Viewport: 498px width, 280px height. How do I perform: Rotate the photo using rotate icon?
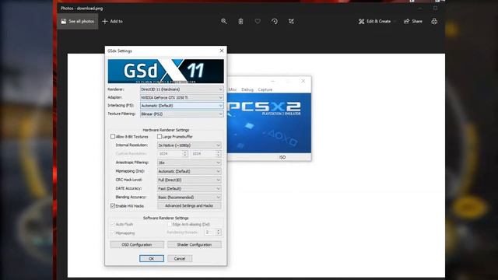coord(275,21)
